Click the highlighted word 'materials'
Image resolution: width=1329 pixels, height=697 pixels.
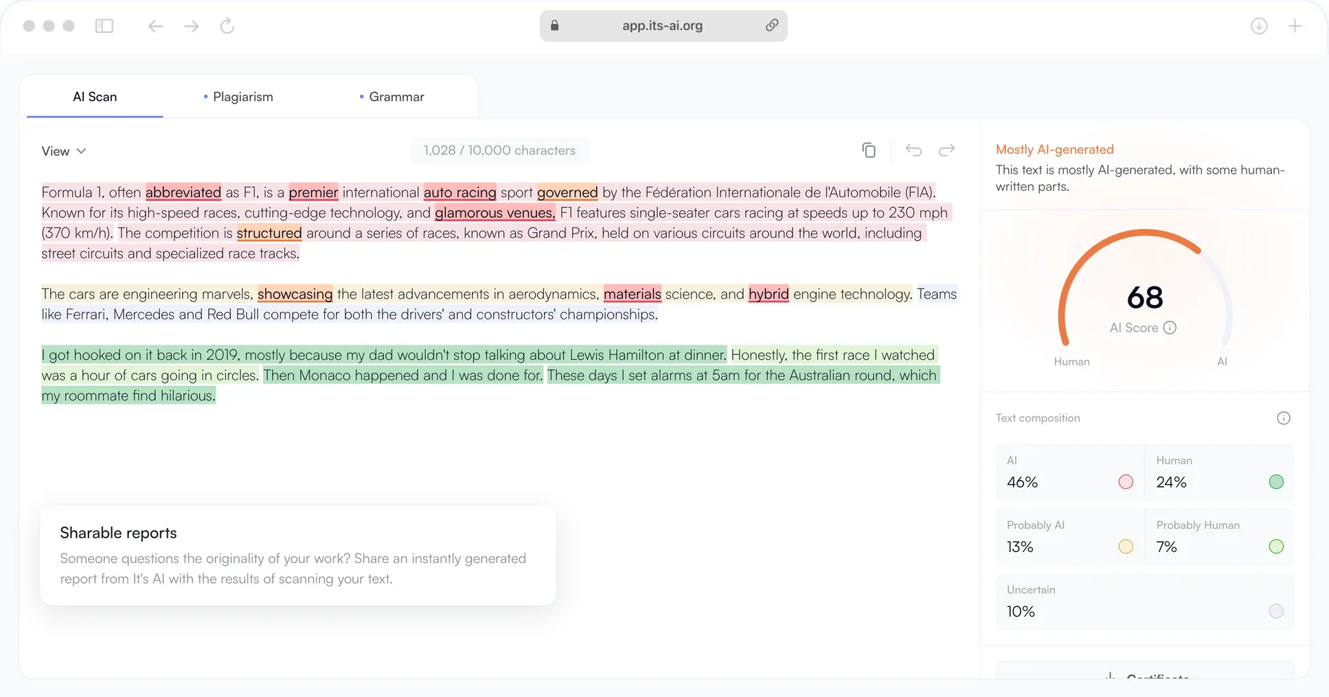(x=632, y=294)
